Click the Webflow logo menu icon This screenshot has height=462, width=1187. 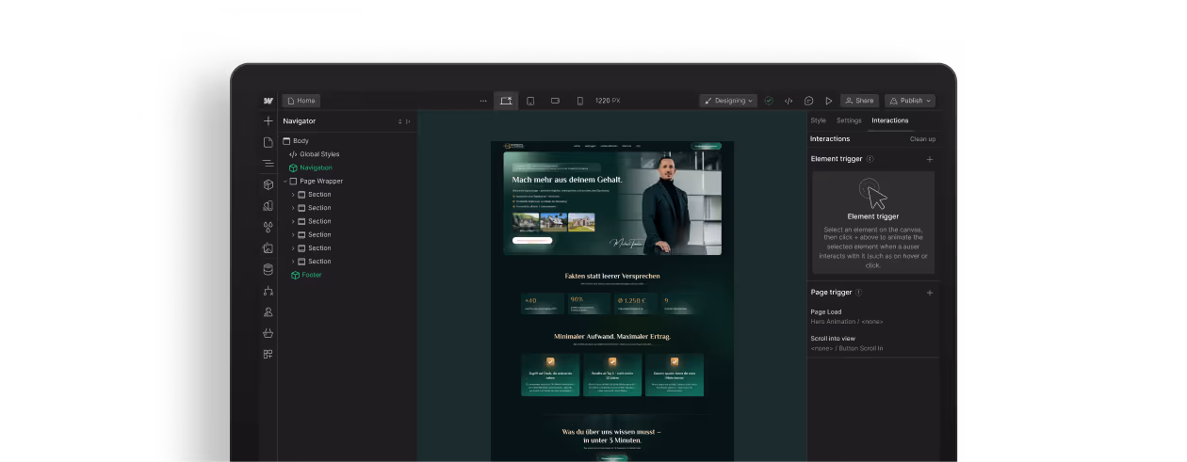pos(268,101)
